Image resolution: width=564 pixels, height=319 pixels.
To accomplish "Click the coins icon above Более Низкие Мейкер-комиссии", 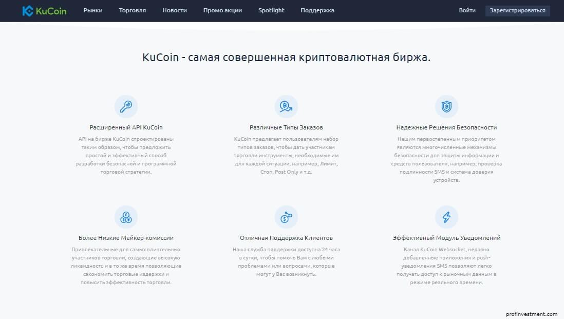I will coord(126,217).
